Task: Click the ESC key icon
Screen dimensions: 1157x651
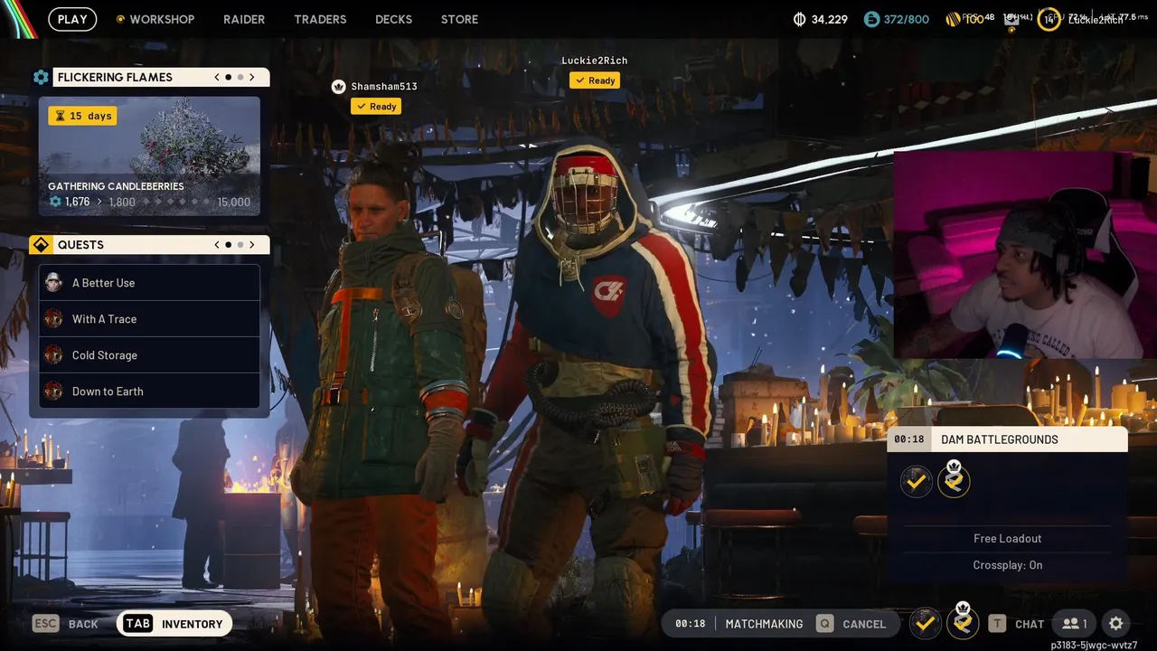Action: coord(45,623)
